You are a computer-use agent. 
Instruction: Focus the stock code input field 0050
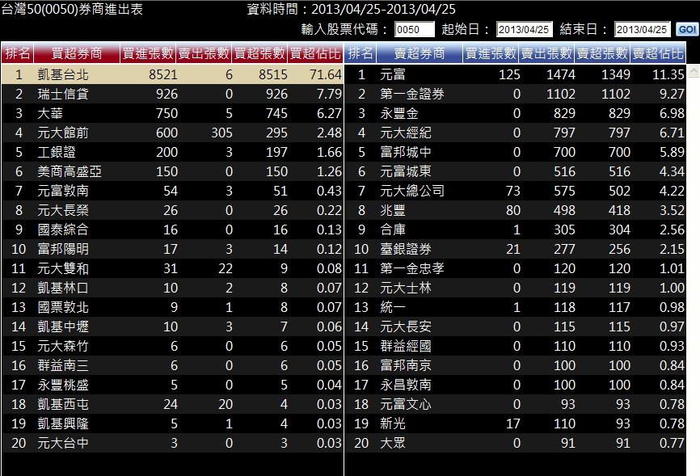coord(415,29)
